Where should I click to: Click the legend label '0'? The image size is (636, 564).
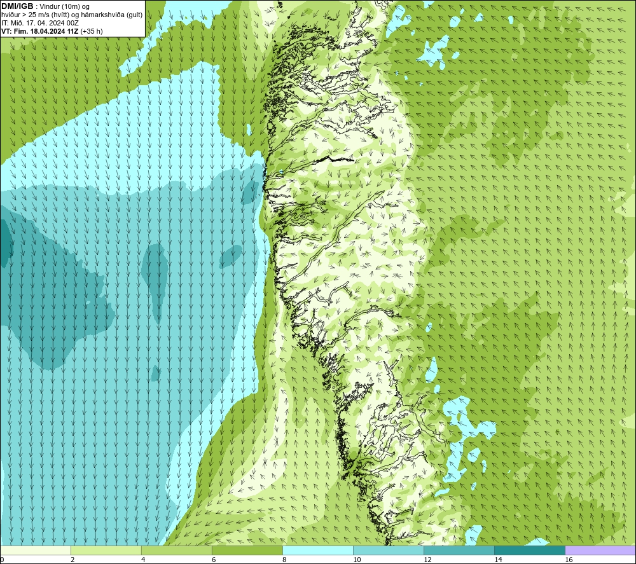(2, 560)
